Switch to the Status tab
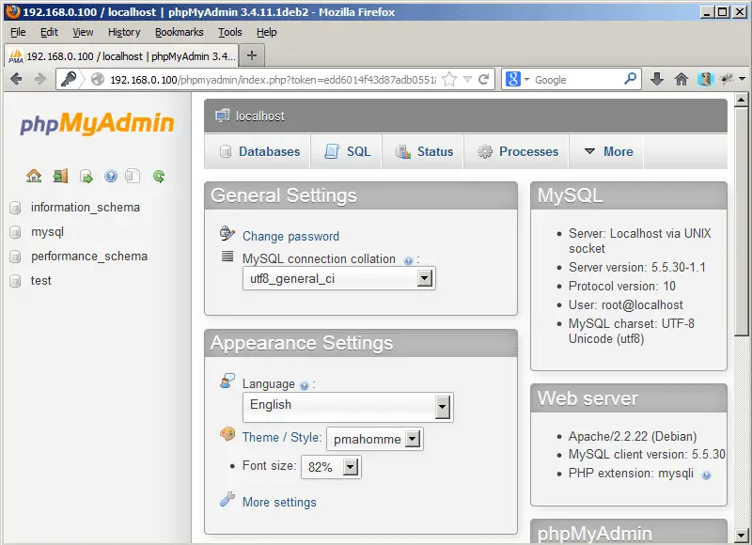Screen dimensions: 752x545 tap(423, 151)
